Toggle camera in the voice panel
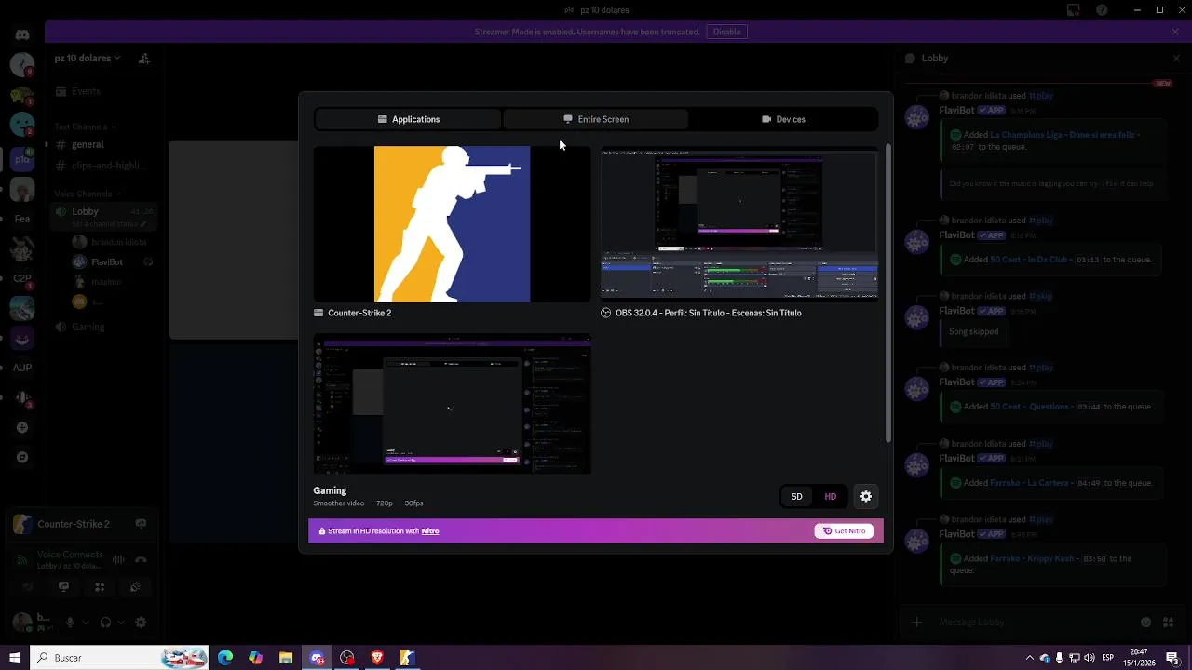Screen dimensions: 1192x670 (28, 587)
